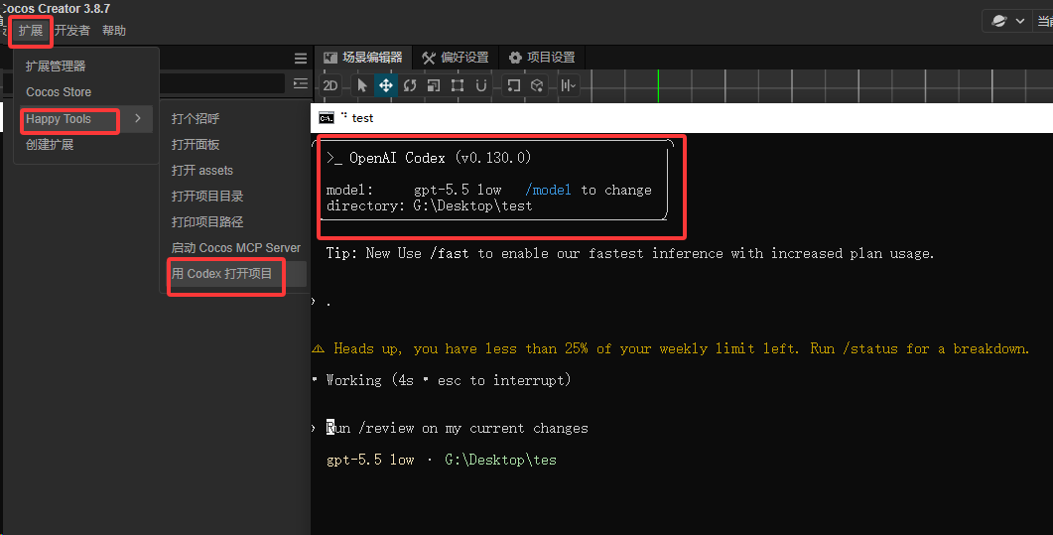Open the 扩展 menu

coord(30,30)
